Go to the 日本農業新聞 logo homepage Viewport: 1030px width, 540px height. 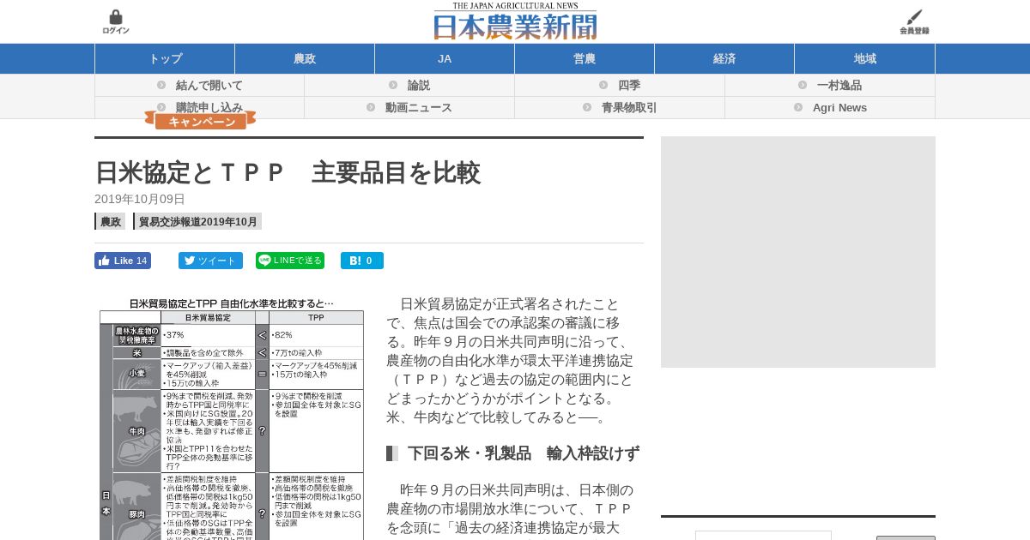[x=515, y=21]
